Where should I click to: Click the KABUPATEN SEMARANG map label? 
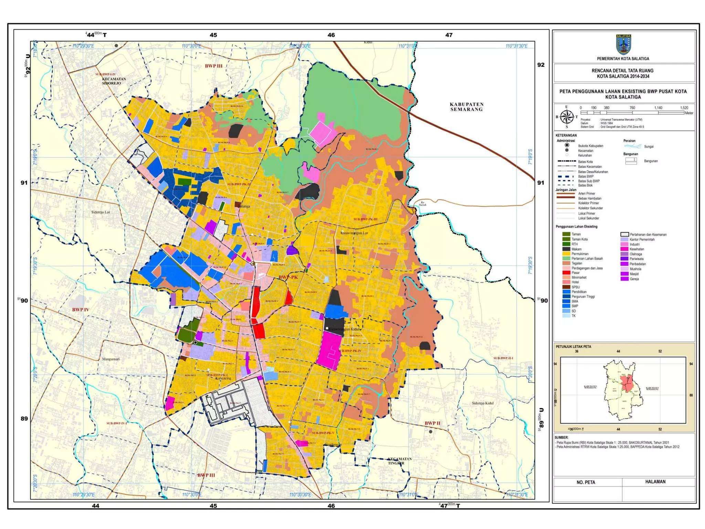(466, 107)
